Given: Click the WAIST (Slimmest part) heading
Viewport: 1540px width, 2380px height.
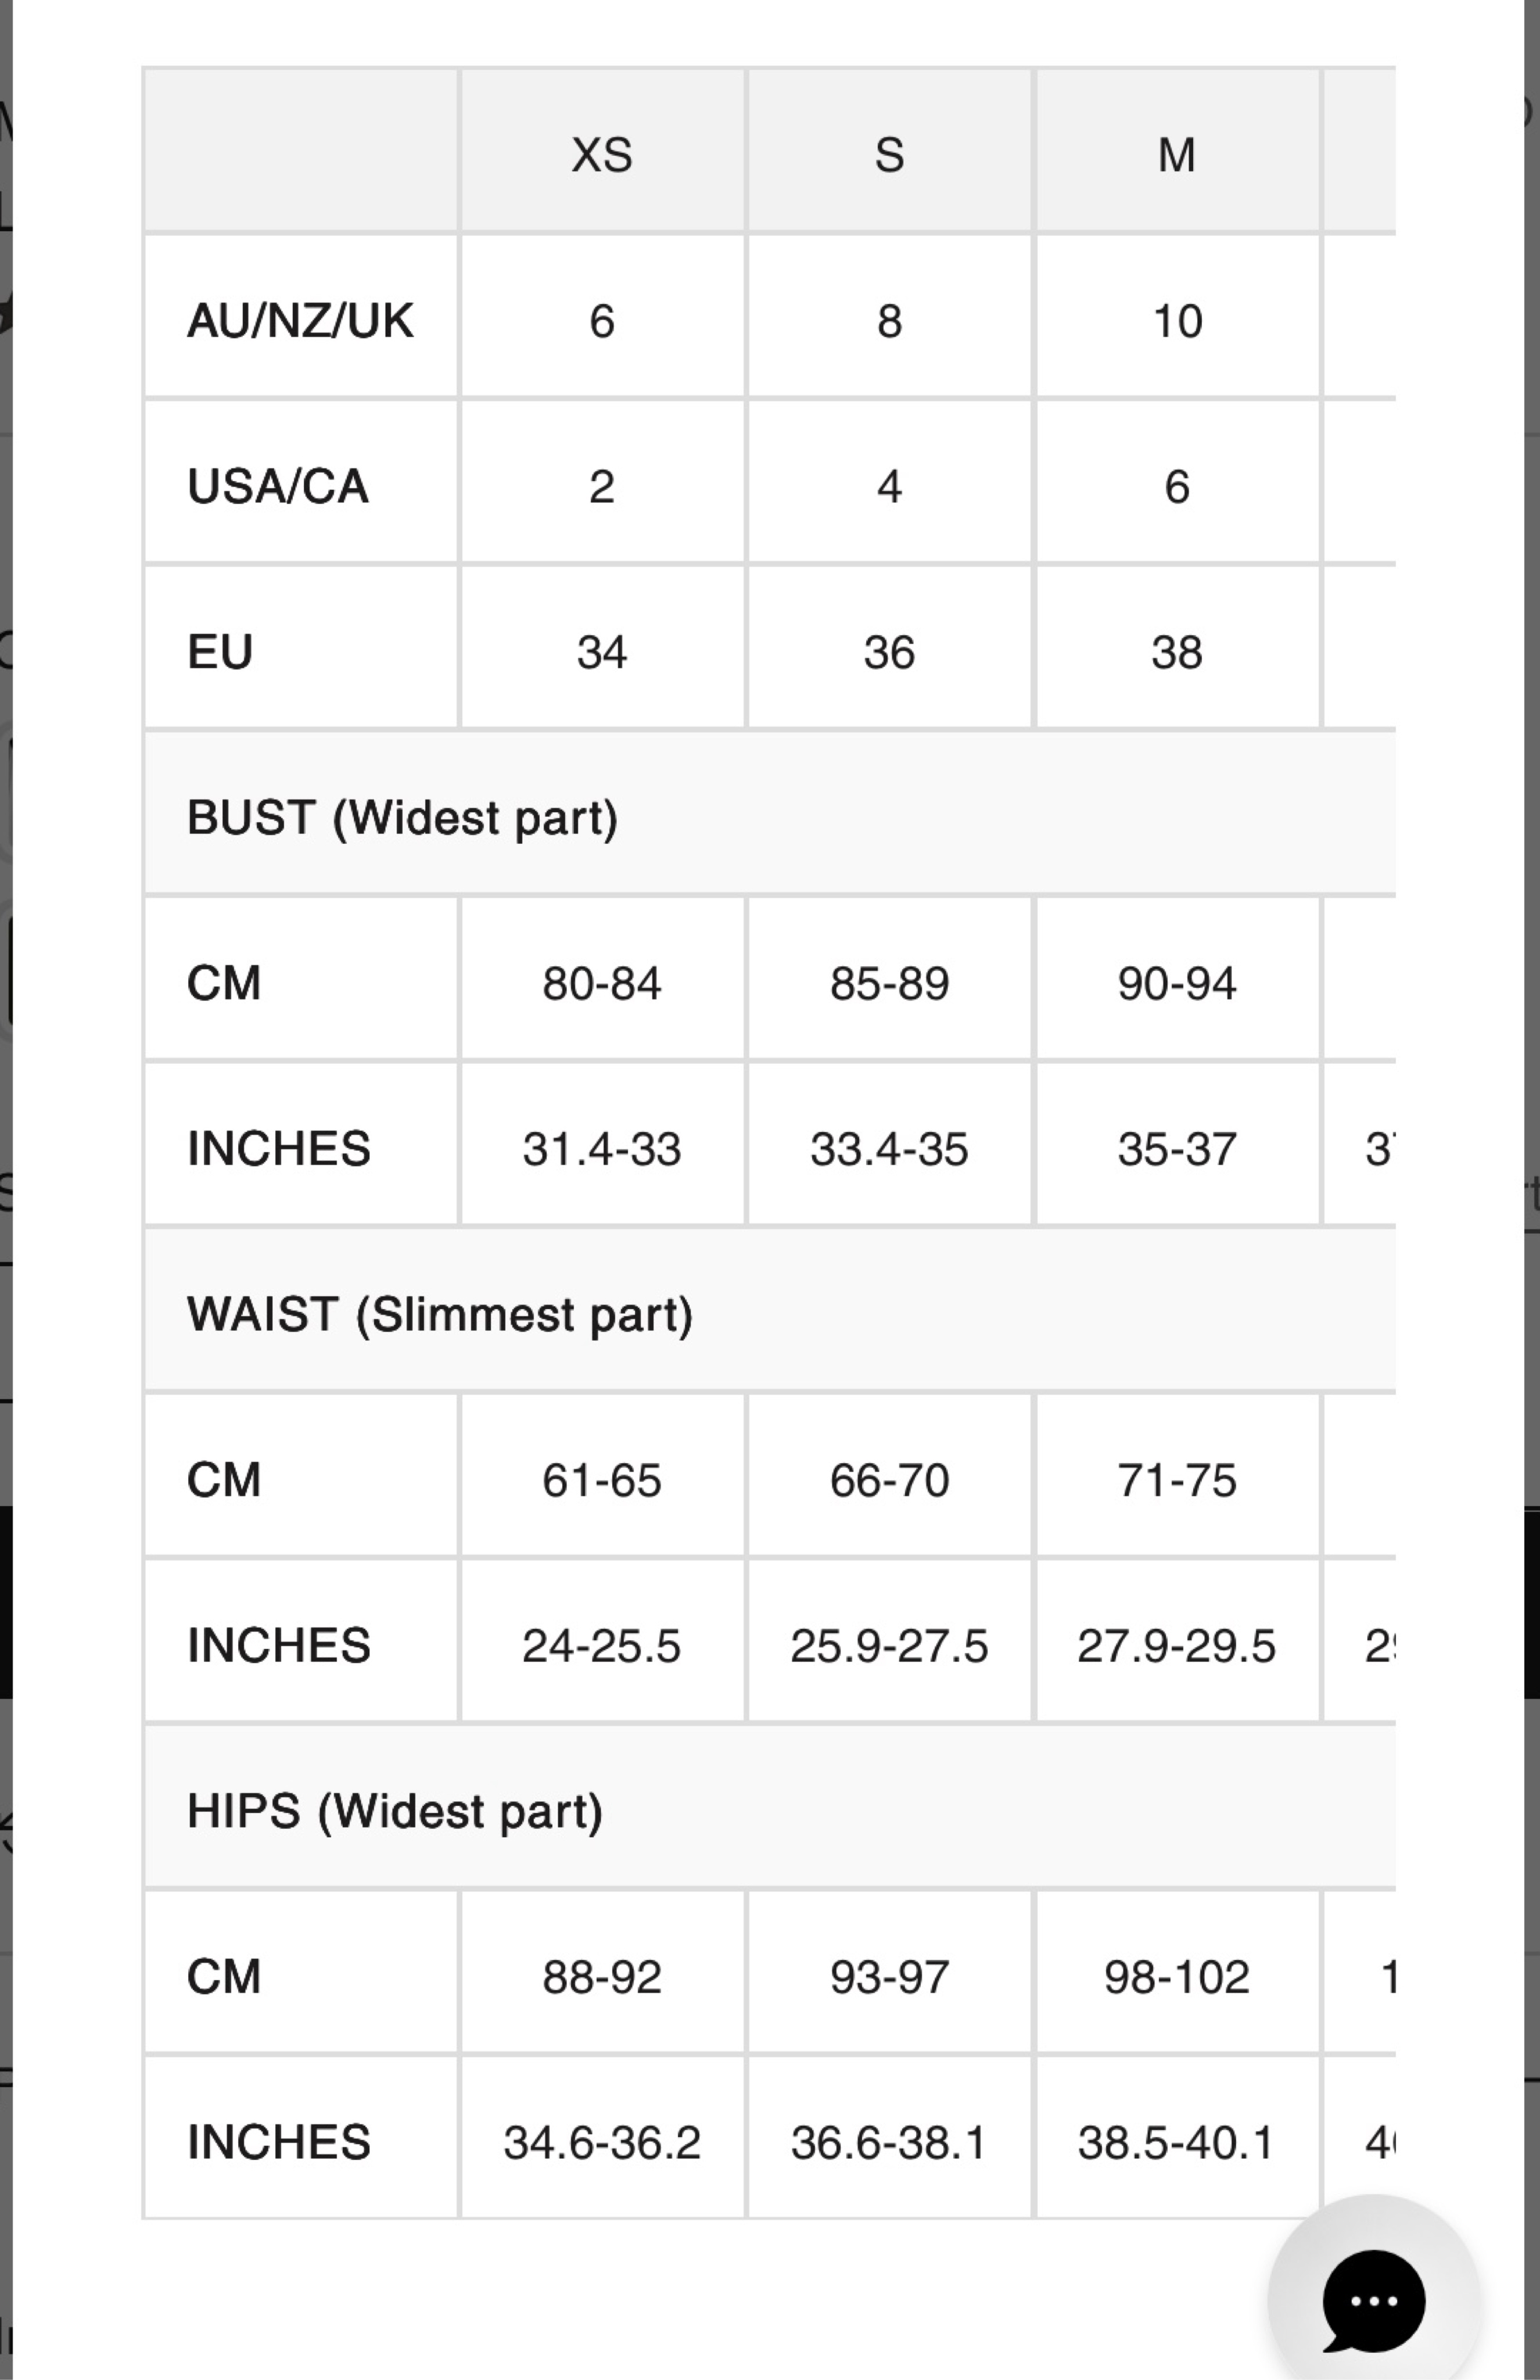Looking at the screenshot, I should pyautogui.click(x=440, y=1314).
